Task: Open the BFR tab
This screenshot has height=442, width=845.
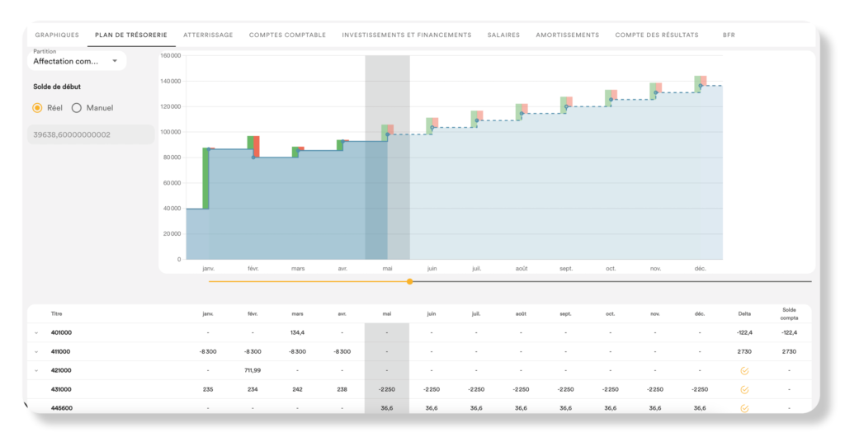Action: 729,35
